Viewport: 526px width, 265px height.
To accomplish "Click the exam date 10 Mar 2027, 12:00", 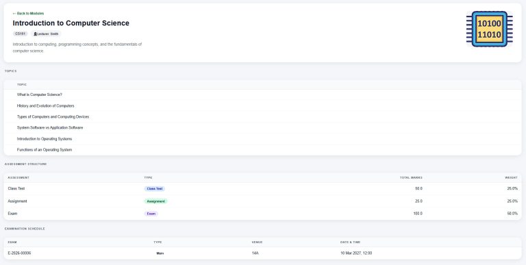I will point(356,253).
